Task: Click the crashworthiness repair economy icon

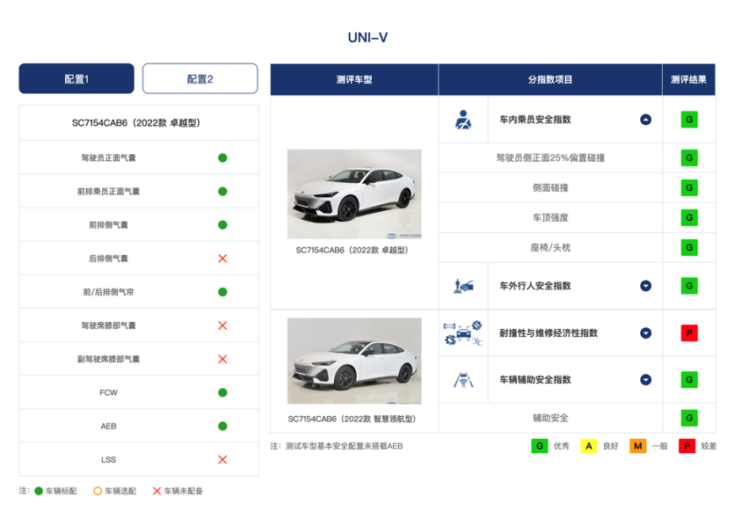Action: click(463, 333)
